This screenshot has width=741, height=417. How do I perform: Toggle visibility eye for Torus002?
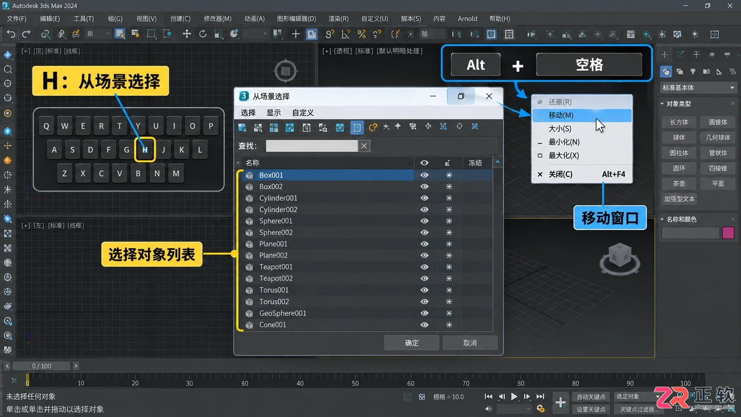click(425, 302)
